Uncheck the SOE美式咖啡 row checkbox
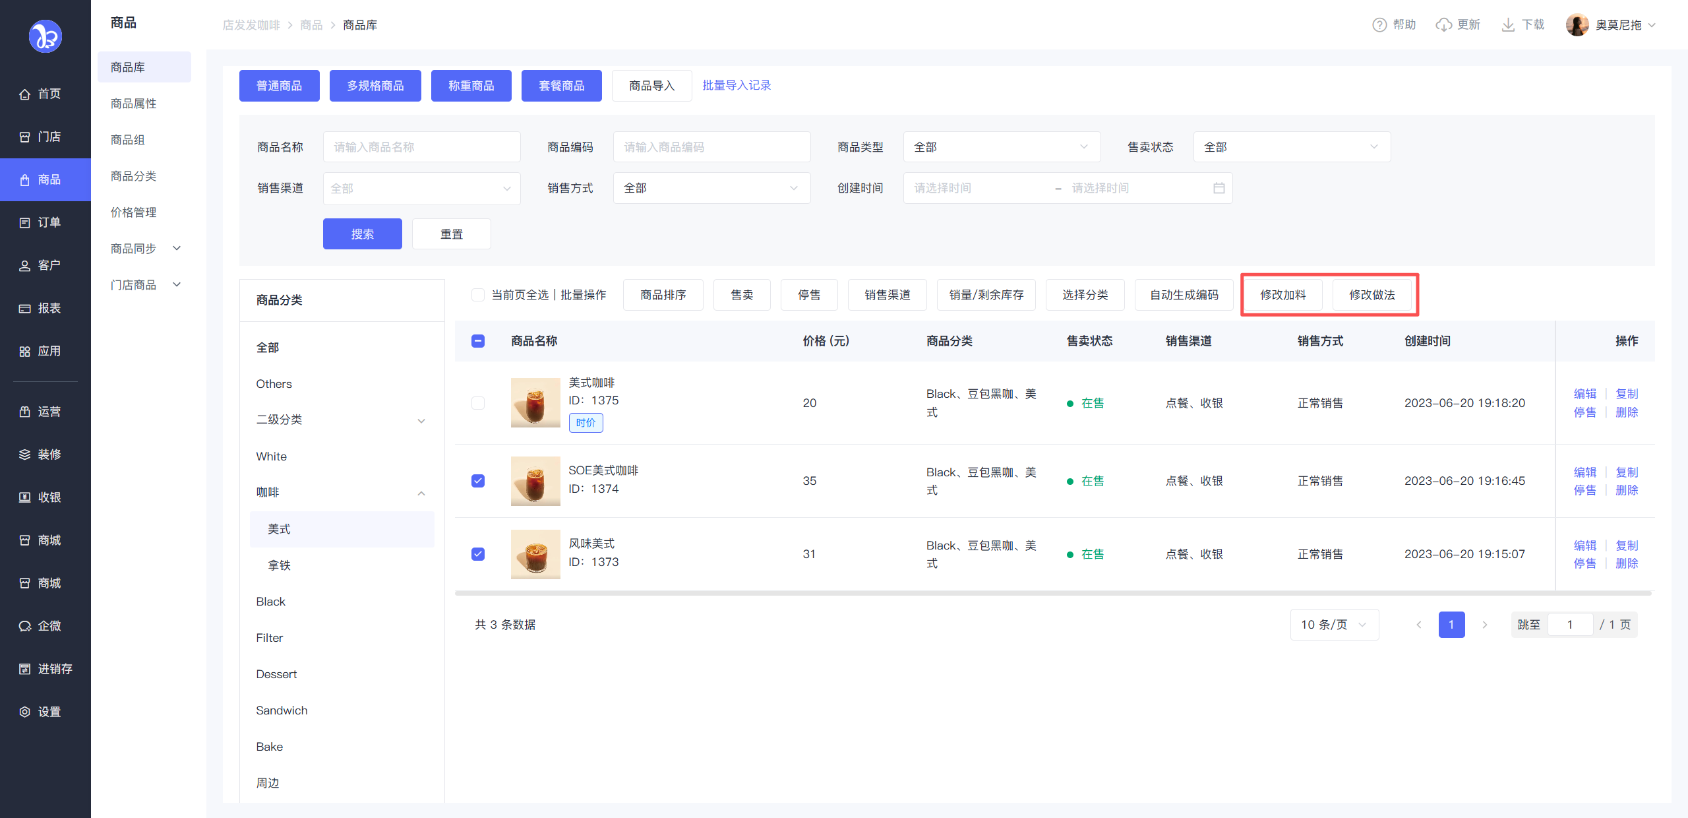 click(x=478, y=481)
